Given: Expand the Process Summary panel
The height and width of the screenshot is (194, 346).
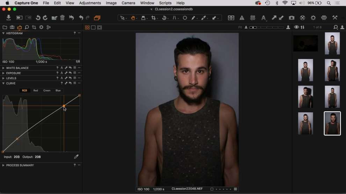Looking at the screenshot, I should (x=3, y=165).
